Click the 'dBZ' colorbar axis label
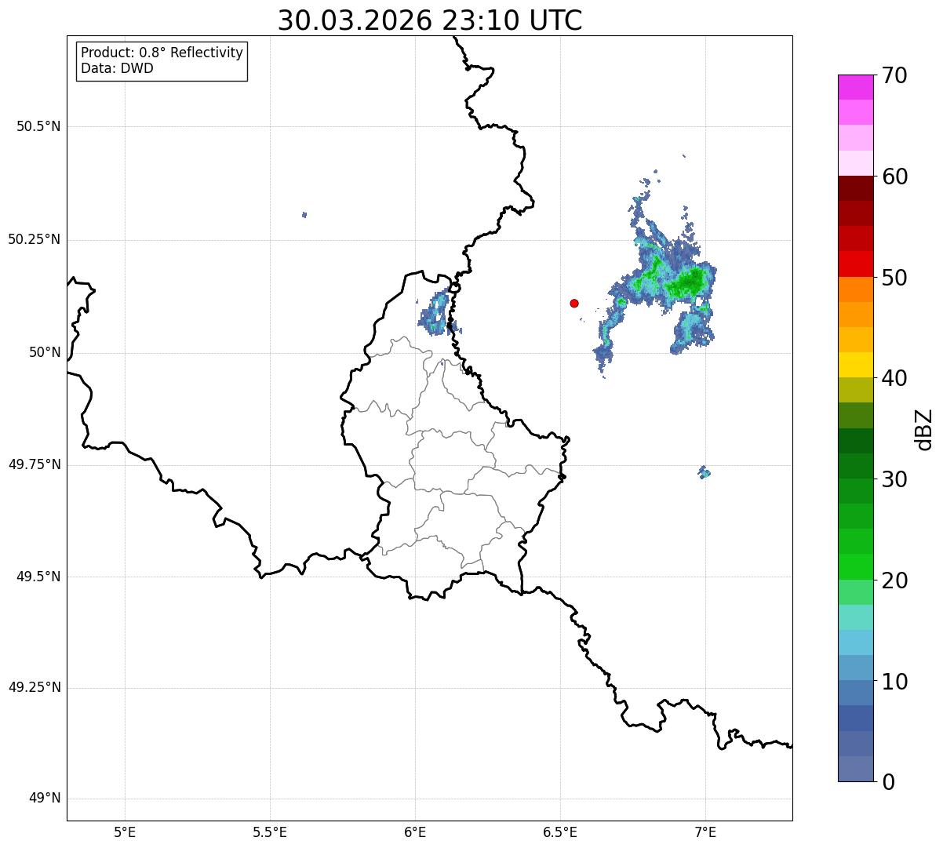943x848 pixels. [925, 429]
